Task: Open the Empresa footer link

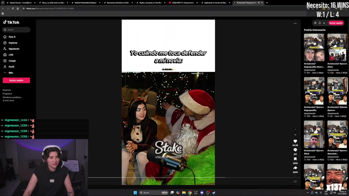Action: (7, 90)
